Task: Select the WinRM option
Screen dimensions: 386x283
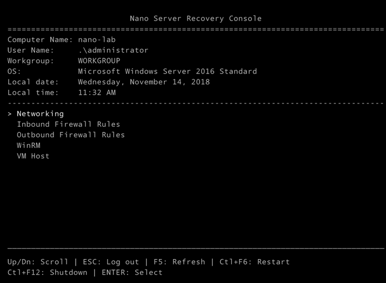Action: 28,145
